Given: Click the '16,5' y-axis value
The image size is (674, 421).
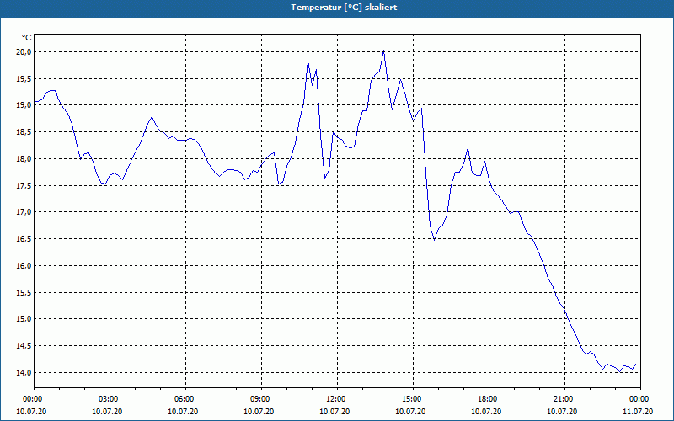Looking at the screenshot, I should click(24, 239).
